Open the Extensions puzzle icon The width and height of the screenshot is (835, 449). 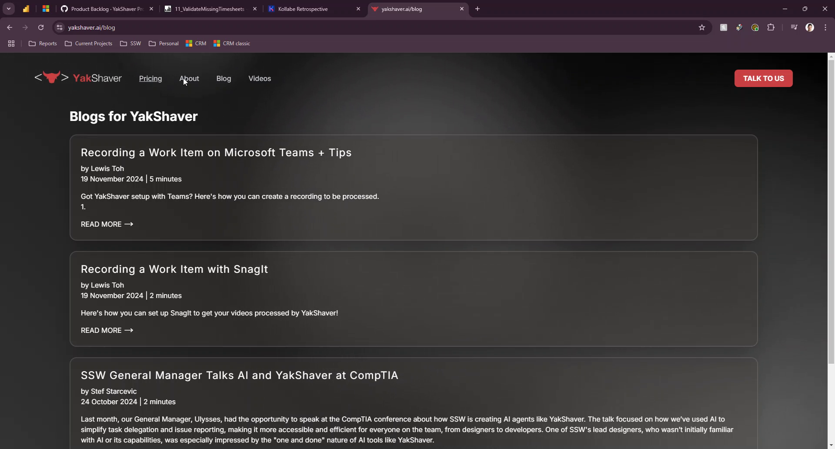tap(771, 27)
